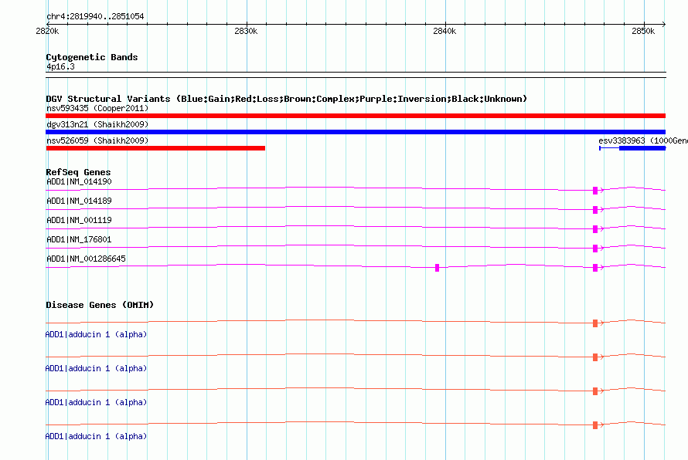Click the long blue dgv313n21 gain bar
688x460 pixels.
[x=356, y=132]
